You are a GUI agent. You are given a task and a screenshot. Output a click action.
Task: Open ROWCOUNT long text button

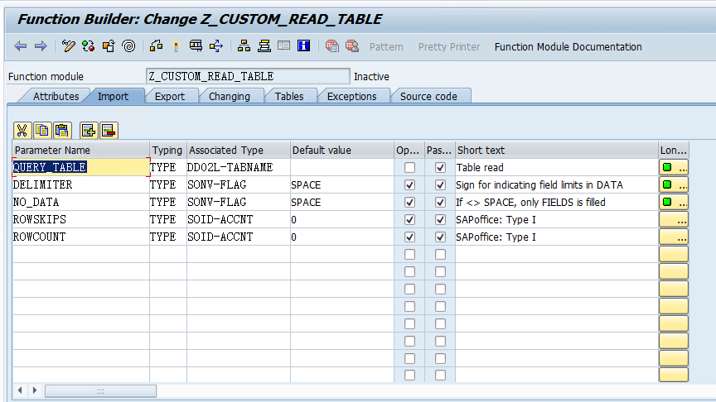point(674,237)
